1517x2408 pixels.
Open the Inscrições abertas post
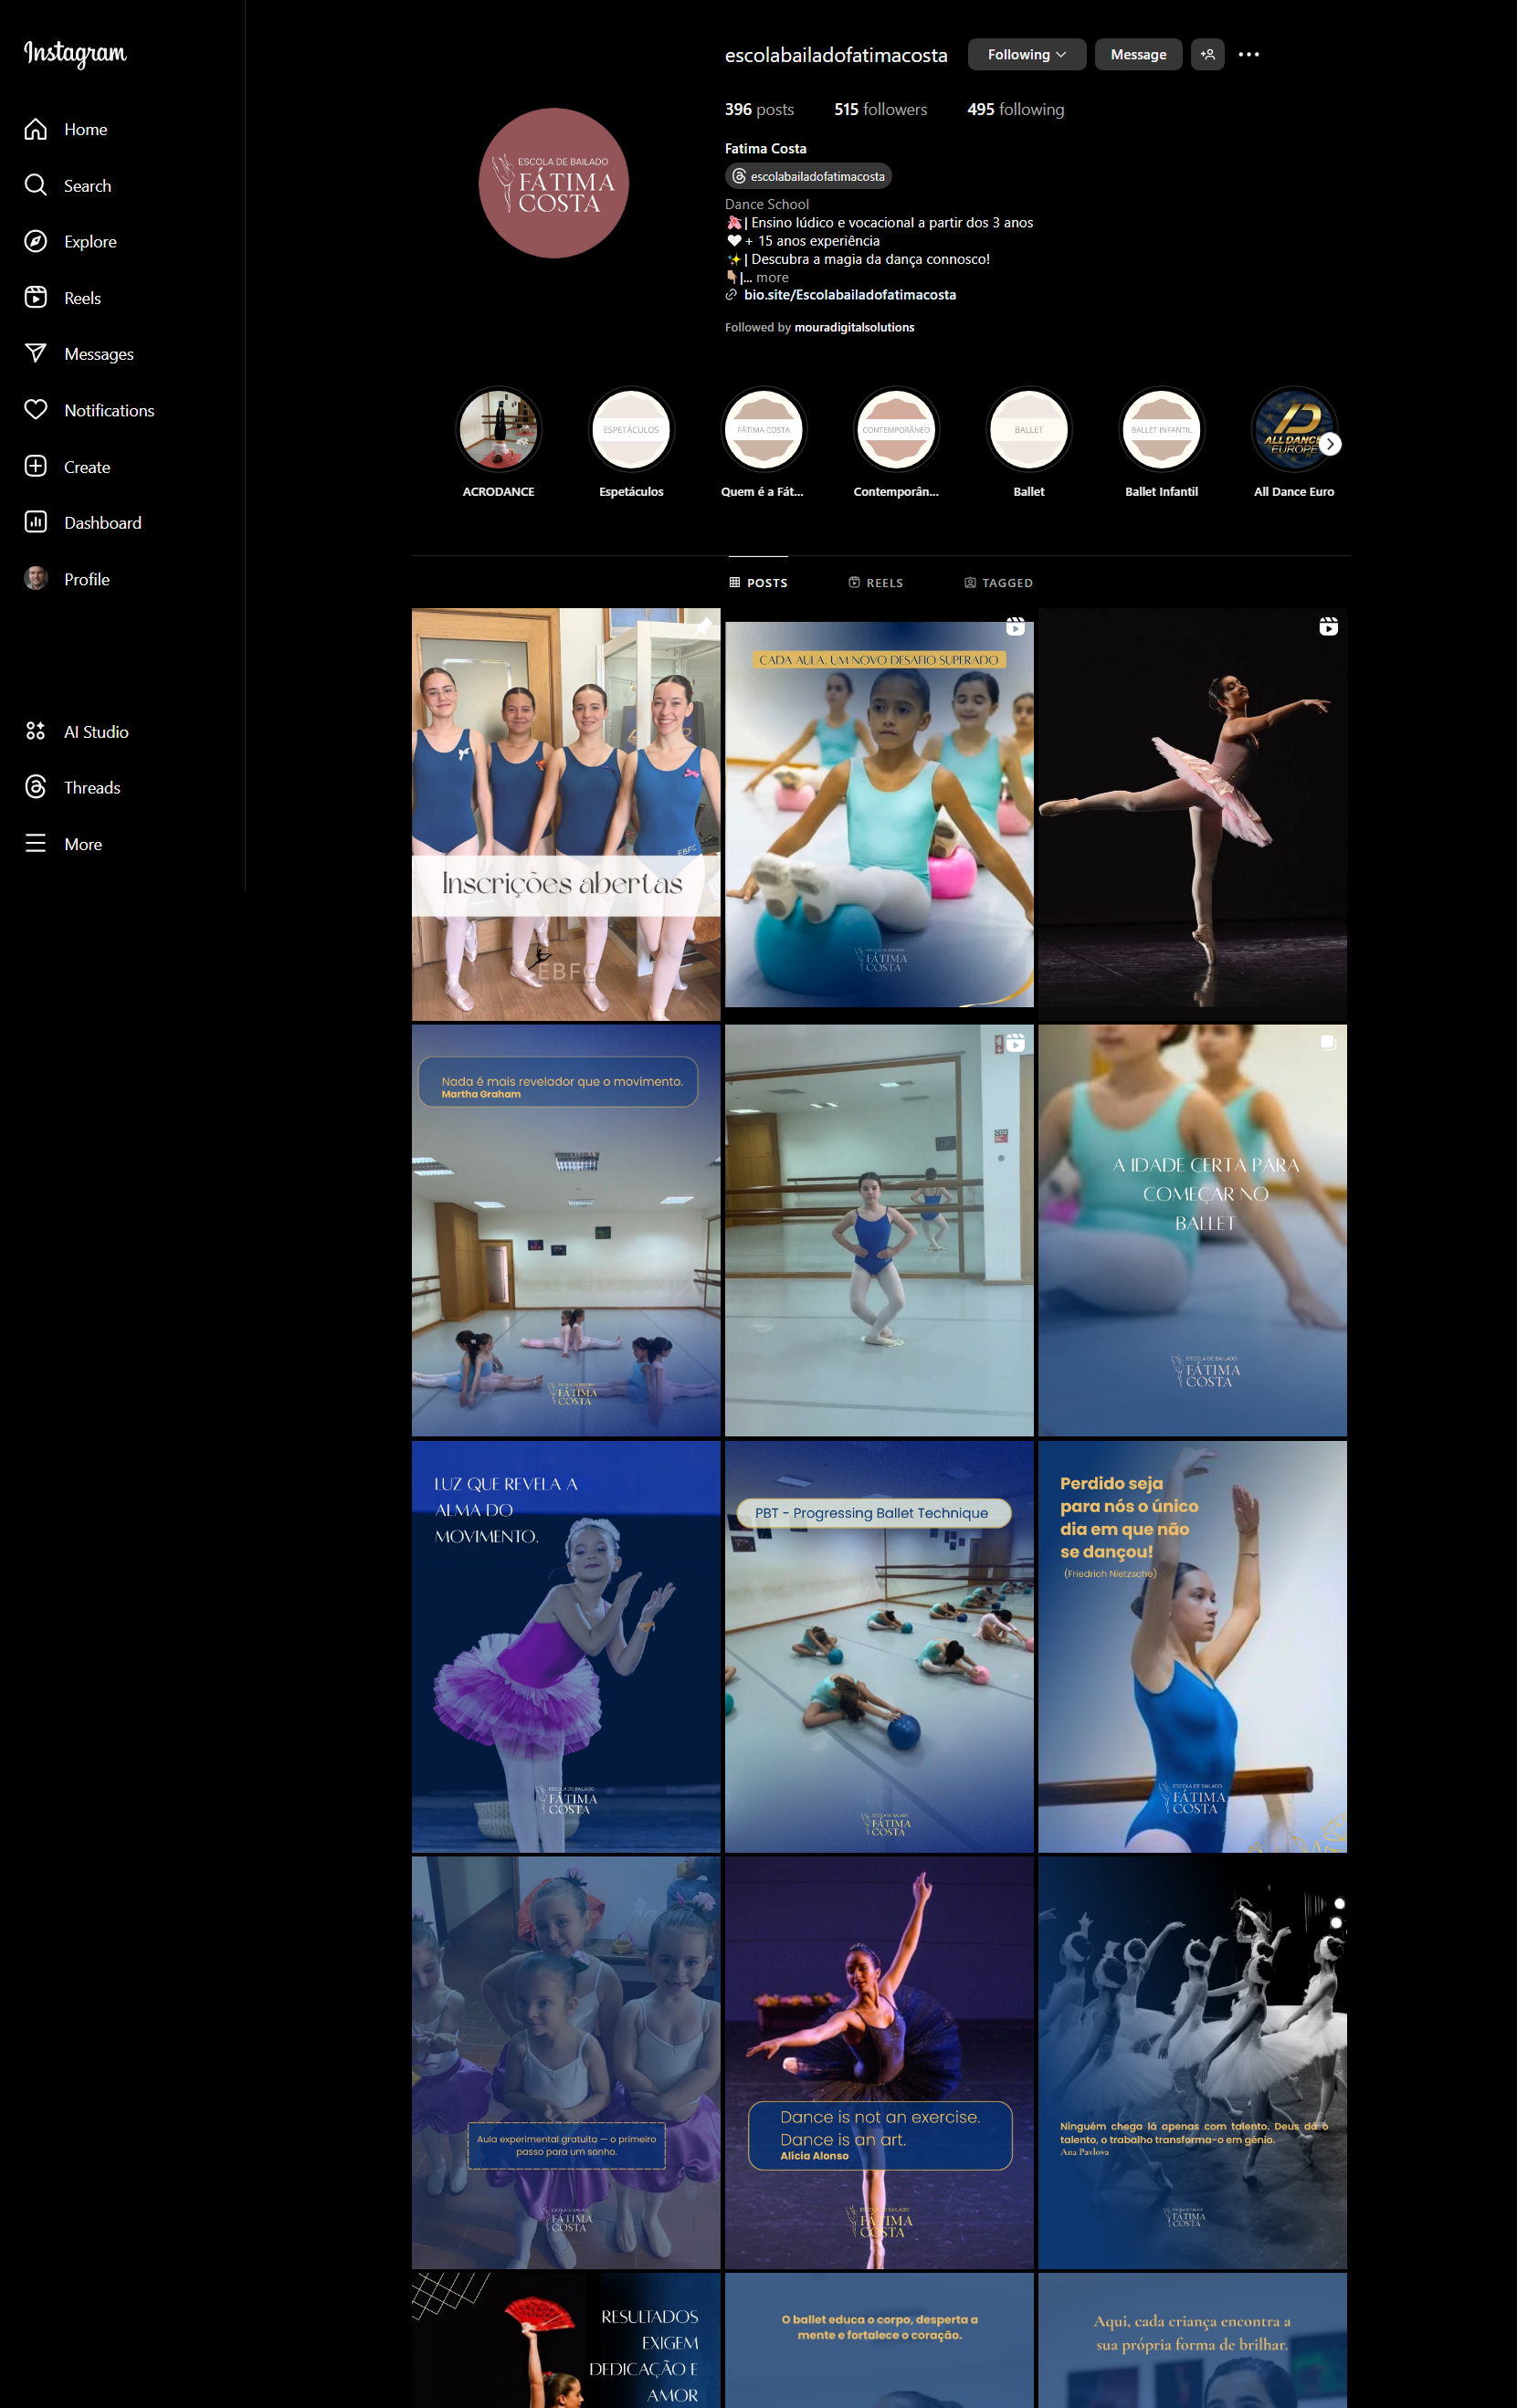(566, 814)
